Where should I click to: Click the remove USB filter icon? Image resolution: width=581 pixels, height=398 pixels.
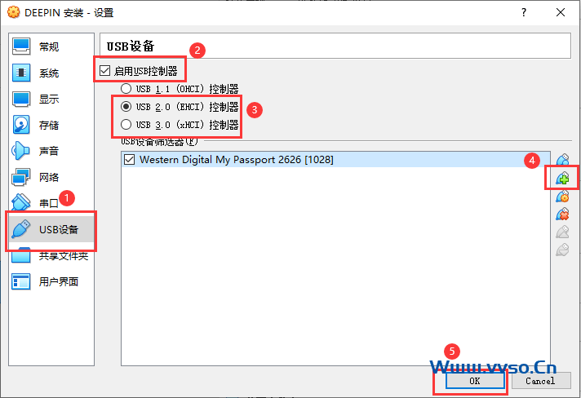pos(562,214)
